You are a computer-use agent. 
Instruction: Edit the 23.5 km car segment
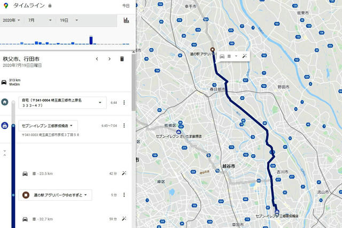(x=124, y=173)
